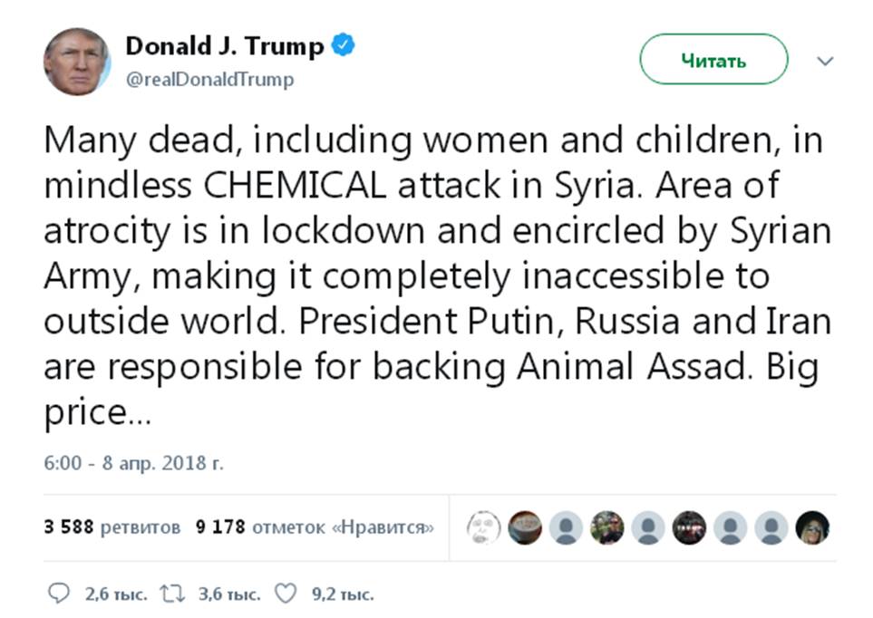Open the Donald J. Trump name link
The width and height of the screenshot is (873, 618).
224,46
